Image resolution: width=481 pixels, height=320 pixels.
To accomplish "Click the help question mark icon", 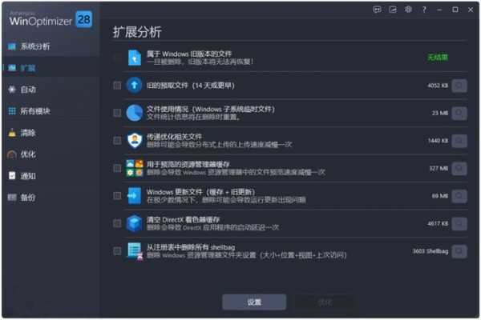I will point(424,10).
